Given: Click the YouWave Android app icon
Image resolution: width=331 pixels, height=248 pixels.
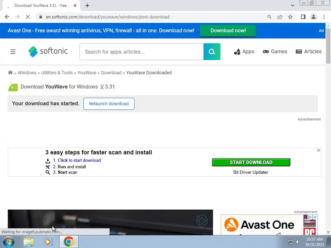Looking at the screenshot, I should point(13,87).
